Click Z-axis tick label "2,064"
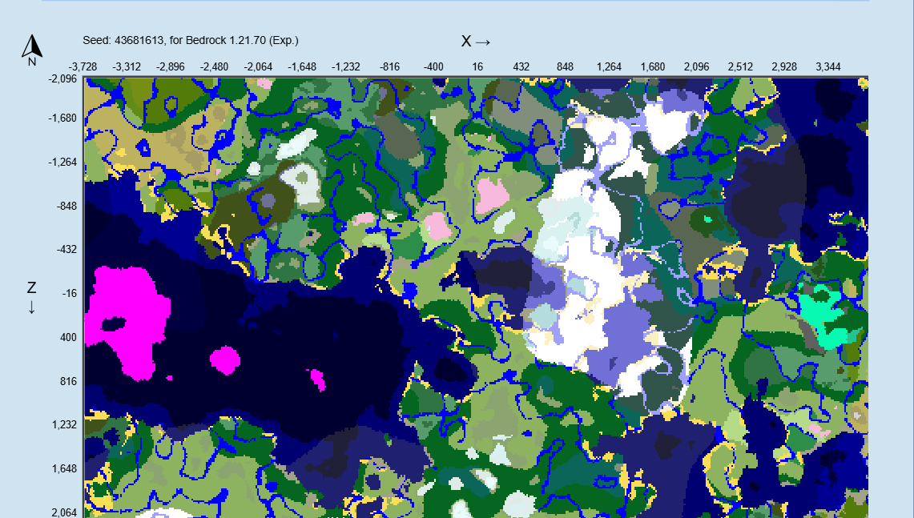 click(64, 512)
